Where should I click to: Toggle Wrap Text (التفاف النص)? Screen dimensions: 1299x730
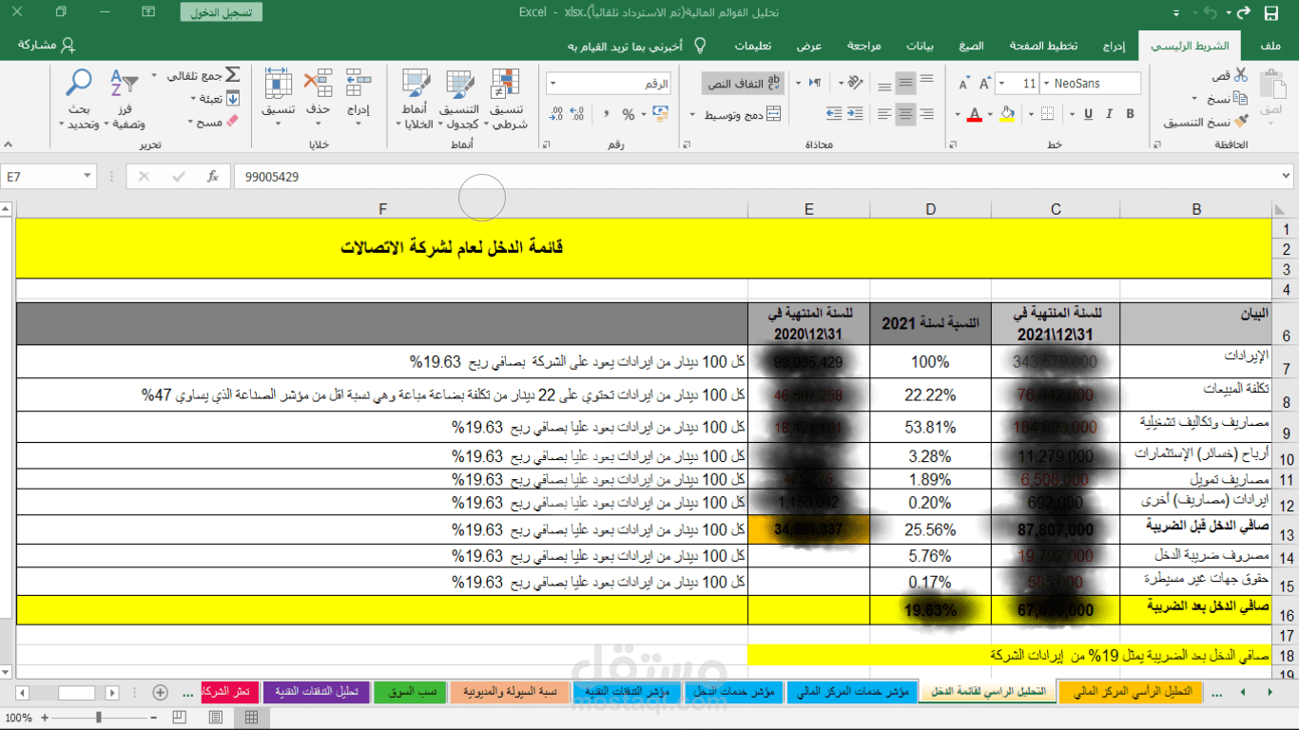743,84
